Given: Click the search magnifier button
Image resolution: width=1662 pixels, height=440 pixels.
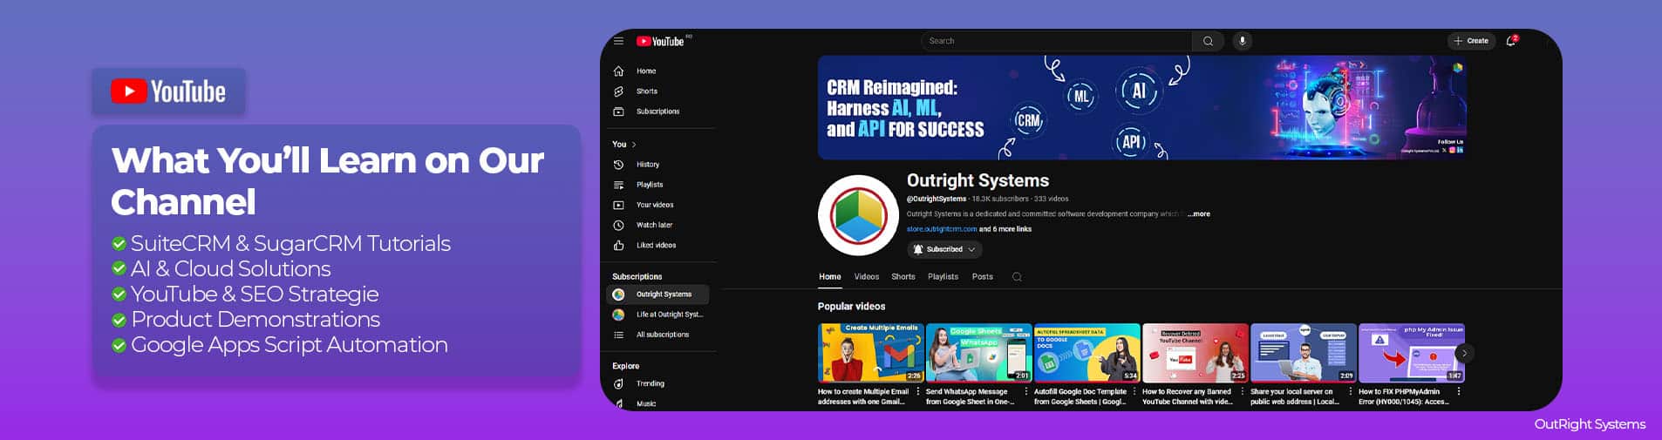Looking at the screenshot, I should pos(1208,41).
